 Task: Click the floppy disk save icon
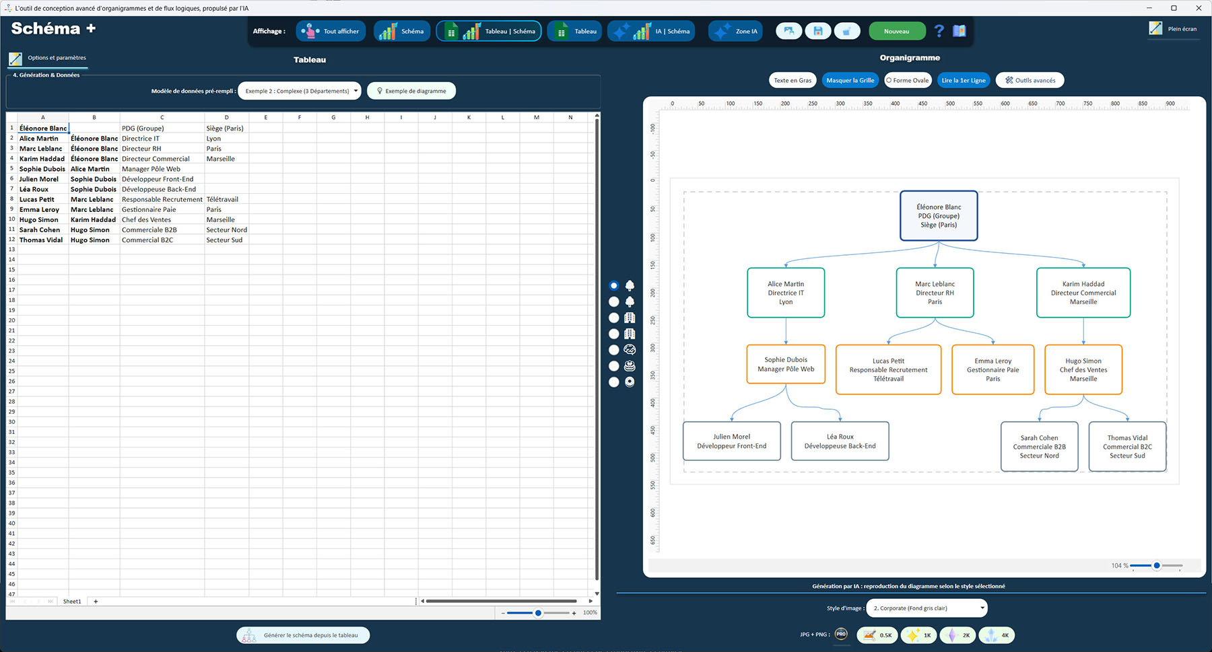[x=817, y=31]
